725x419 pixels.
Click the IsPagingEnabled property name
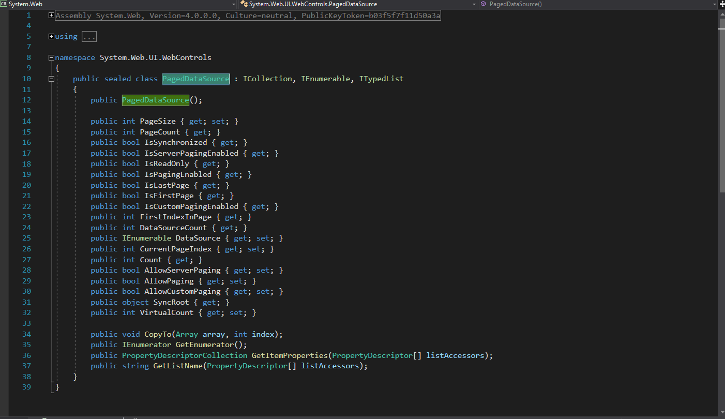[178, 174]
